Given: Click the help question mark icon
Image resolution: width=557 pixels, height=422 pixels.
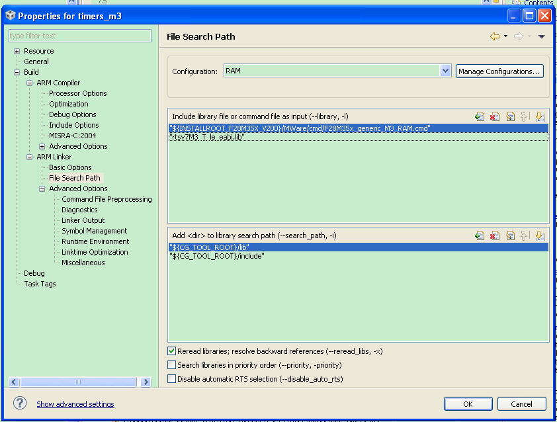Looking at the screenshot, I should [x=20, y=403].
